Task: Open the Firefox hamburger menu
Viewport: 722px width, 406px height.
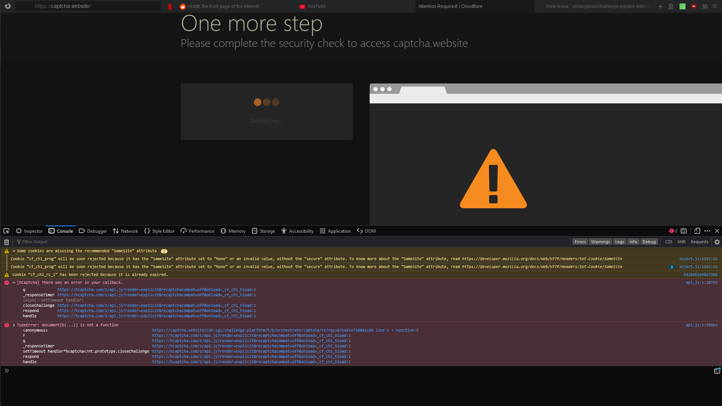Action: pyautogui.click(x=715, y=6)
